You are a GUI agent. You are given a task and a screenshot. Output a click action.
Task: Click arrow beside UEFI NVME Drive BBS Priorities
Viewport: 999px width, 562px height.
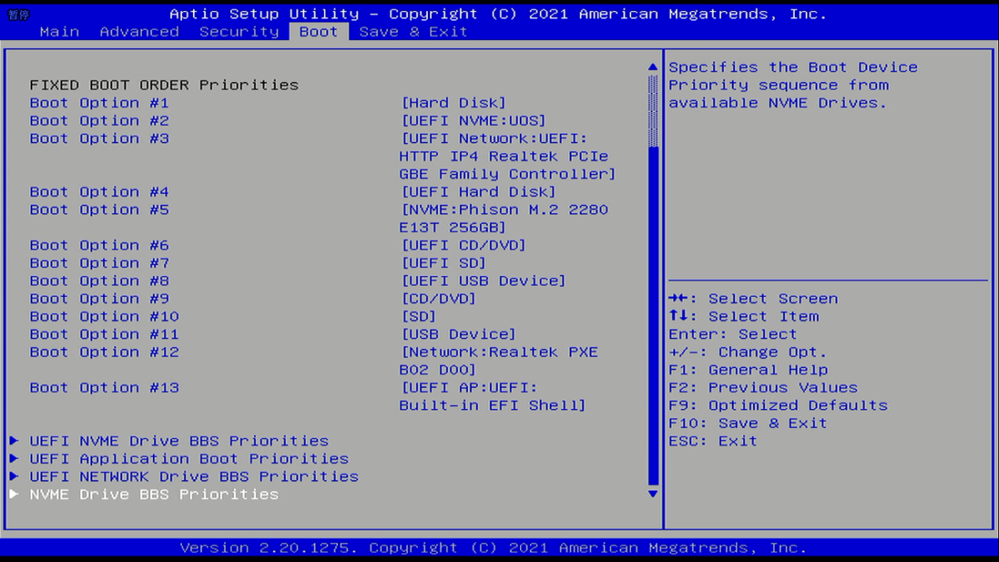pyautogui.click(x=14, y=441)
